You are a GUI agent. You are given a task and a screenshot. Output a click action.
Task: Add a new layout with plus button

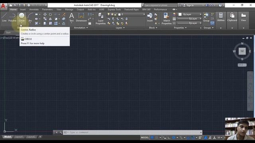tap(40, 137)
